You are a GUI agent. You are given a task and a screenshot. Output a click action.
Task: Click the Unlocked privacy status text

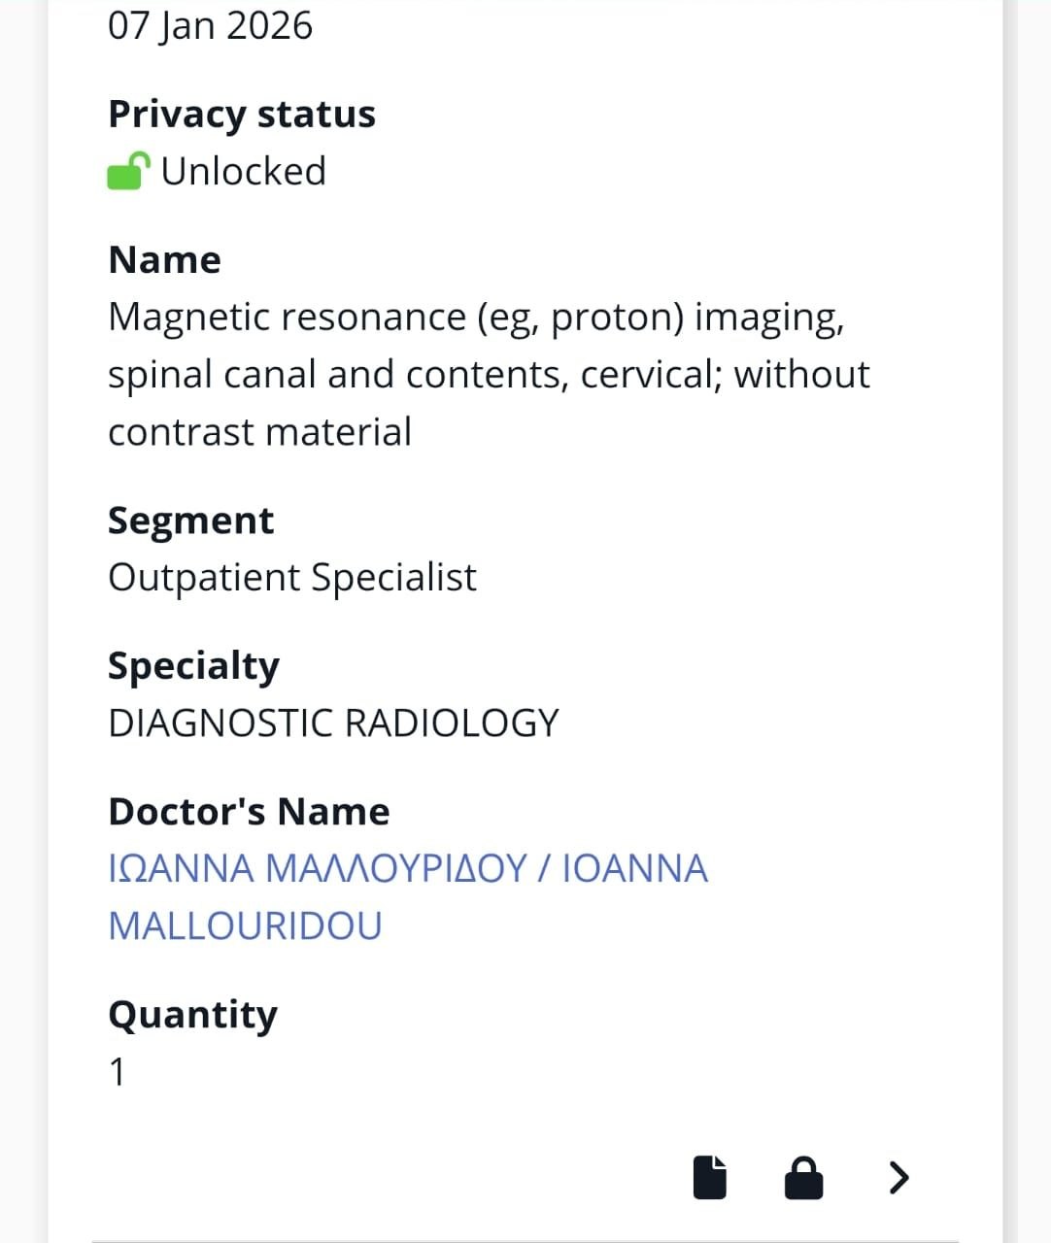pyautogui.click(x=243, y=172)
